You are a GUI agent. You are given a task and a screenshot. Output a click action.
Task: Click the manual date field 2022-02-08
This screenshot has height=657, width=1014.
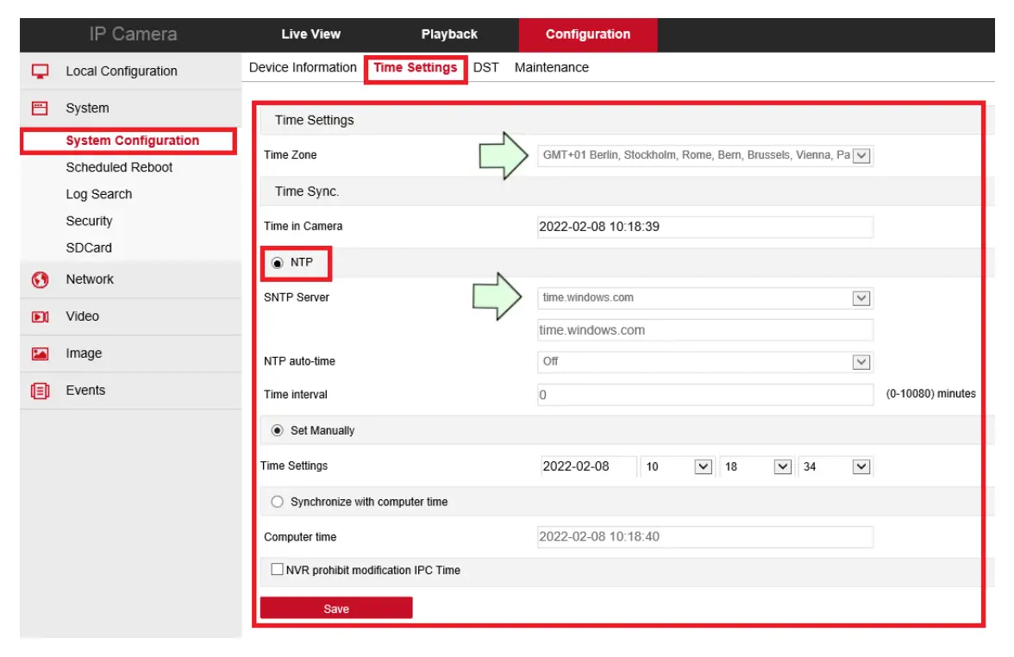click(x=588, y=466)
